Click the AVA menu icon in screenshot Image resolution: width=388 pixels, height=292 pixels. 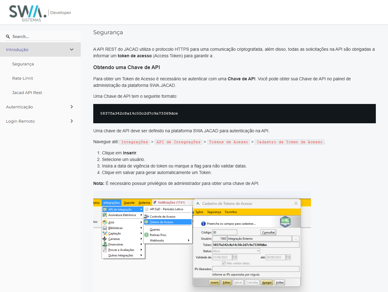[105, 222]
